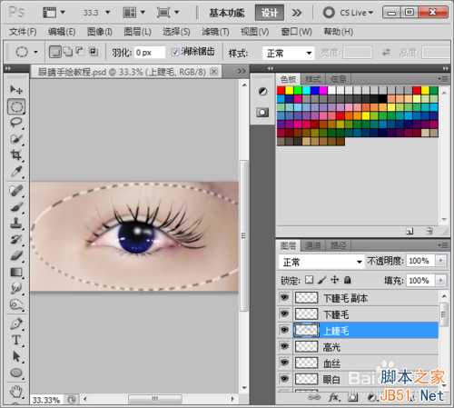Click the 设计 workspace button
The height and width of the screenshot is (408, 454).
[x=270, y=13]
